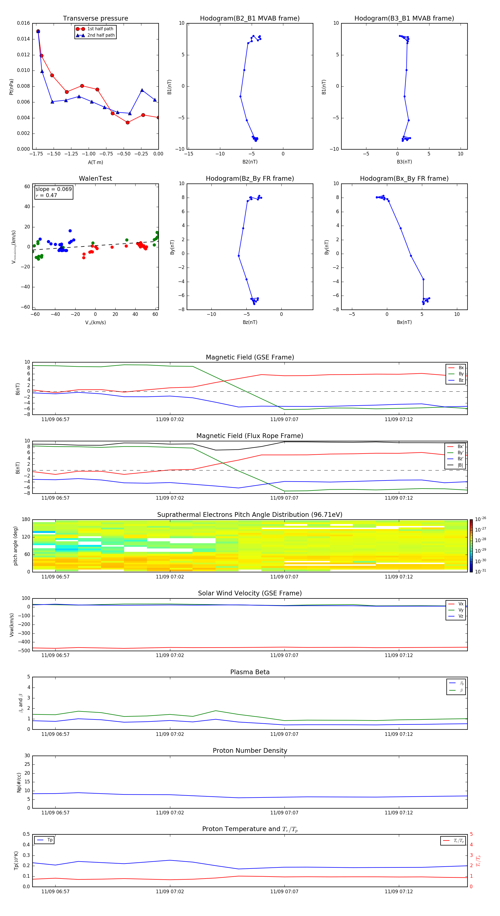The width and height of the screenshot is (500, 916).
Task: Click the 'Hodogram(B2_B1 MVAB frame)' title
Action: click(250, 19)
